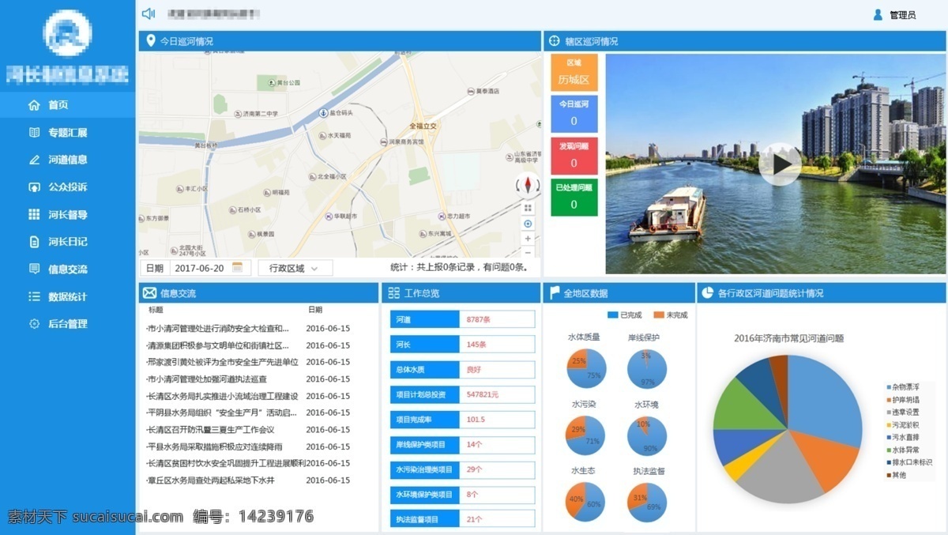
Task: Click the speaker announcement icon
Action: click(148, 13)
